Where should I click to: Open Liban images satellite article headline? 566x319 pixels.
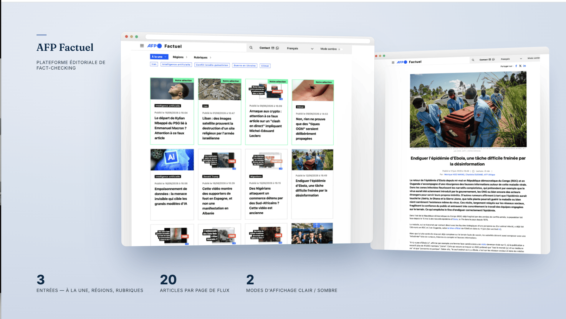pos(219,128)
